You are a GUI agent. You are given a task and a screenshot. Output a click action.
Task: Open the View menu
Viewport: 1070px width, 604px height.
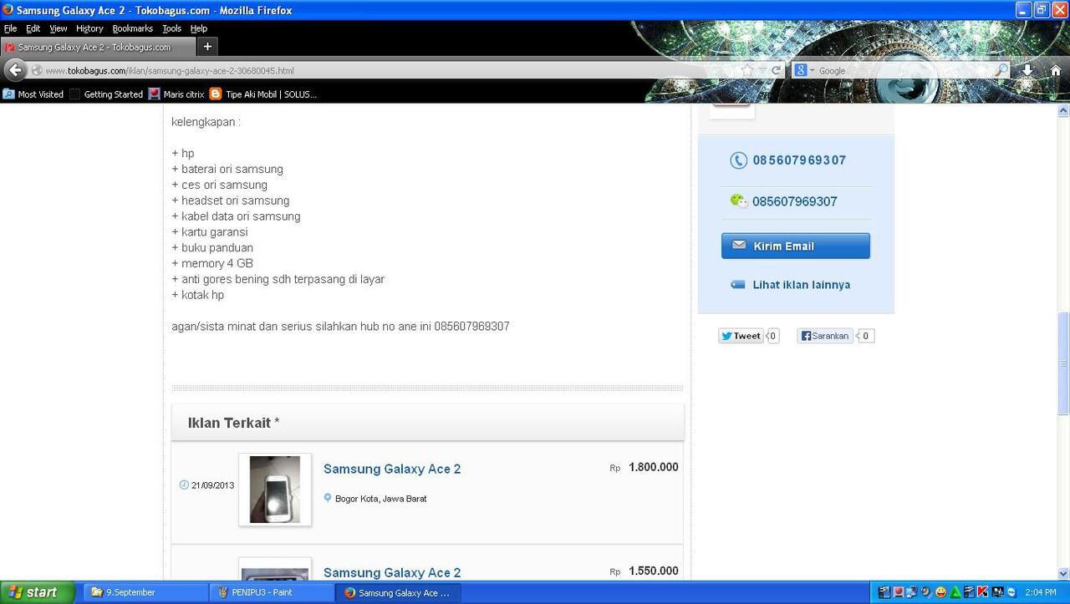58,28
